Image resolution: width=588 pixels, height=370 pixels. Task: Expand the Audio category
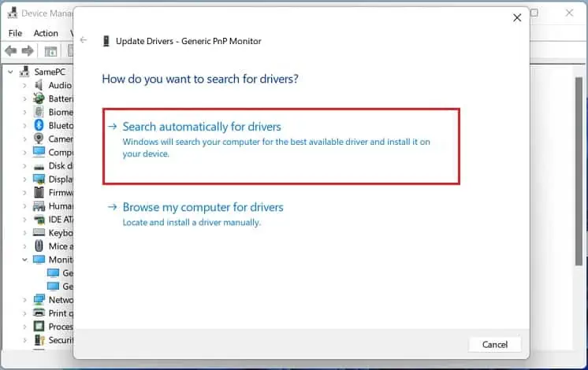[x=24, y=85]
